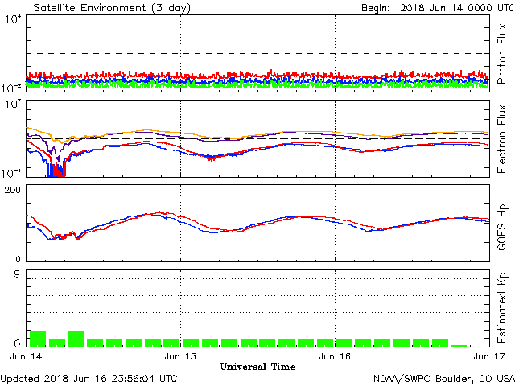Click the 'Jun 14' x-axis label
The height and width of the screenshot is (386, 515).
click(x=27, y=356)
